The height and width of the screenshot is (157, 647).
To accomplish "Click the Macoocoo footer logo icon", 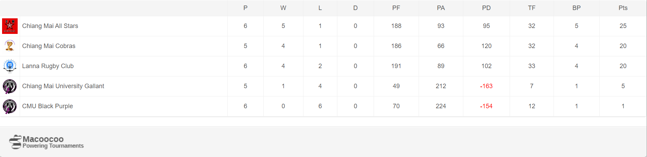I will [15, 142].
